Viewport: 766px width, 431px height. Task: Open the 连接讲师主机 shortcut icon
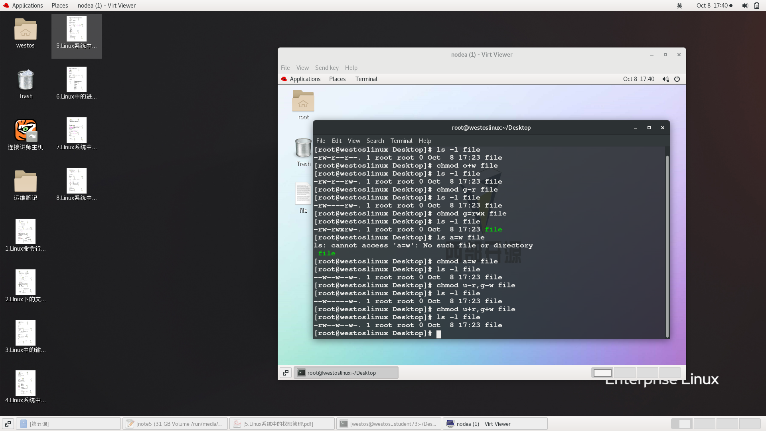(26, 130)
